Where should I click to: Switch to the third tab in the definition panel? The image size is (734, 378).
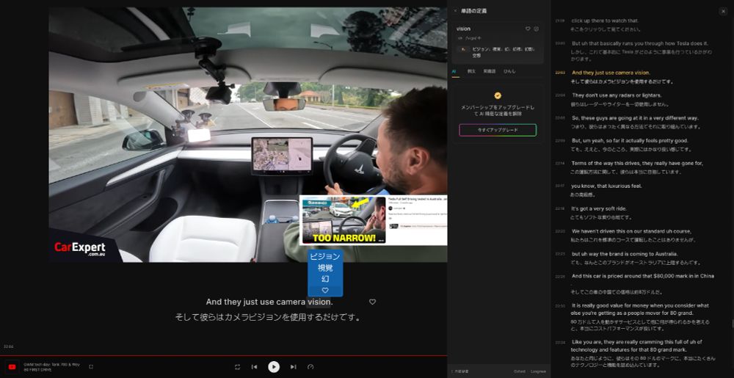(x=489, y=71)
